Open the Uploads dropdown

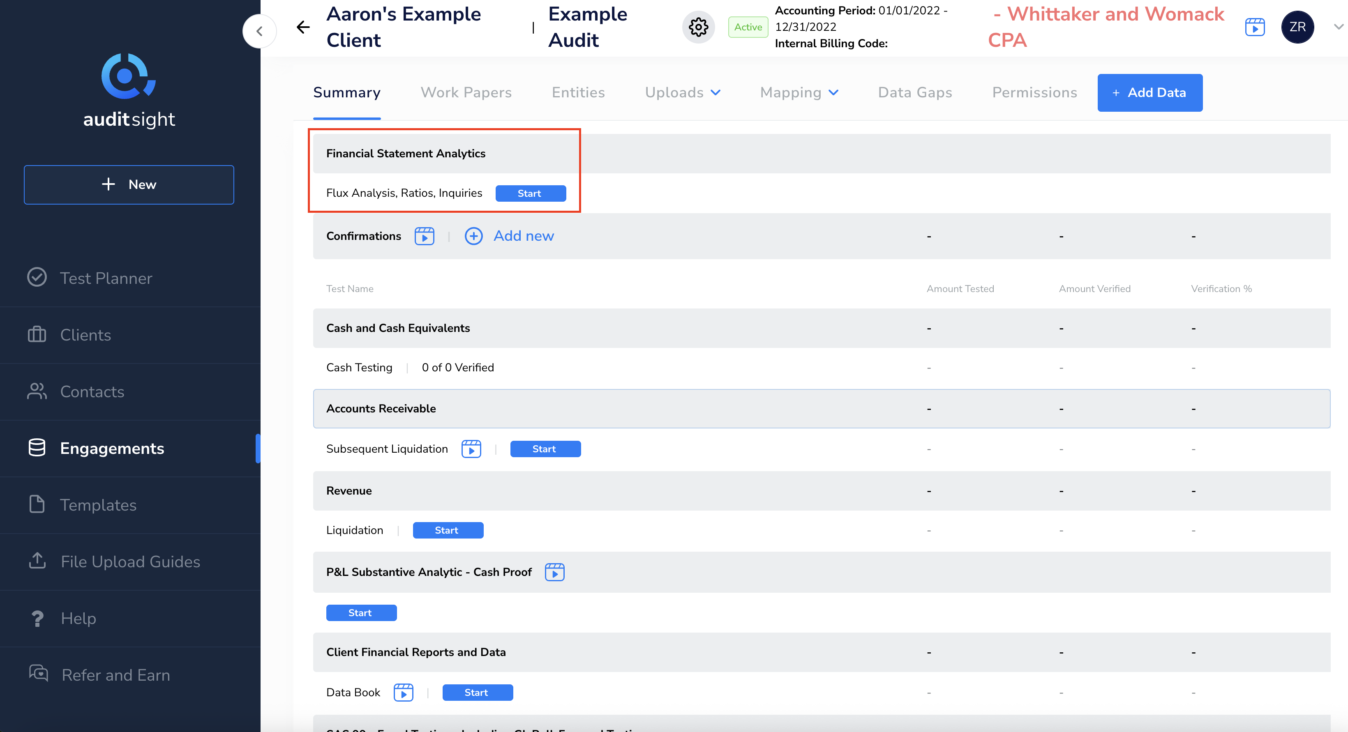(x=682, y=92)
